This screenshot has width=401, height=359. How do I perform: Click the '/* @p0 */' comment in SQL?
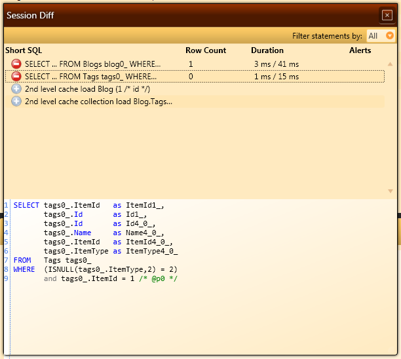(x=158, y=278)
